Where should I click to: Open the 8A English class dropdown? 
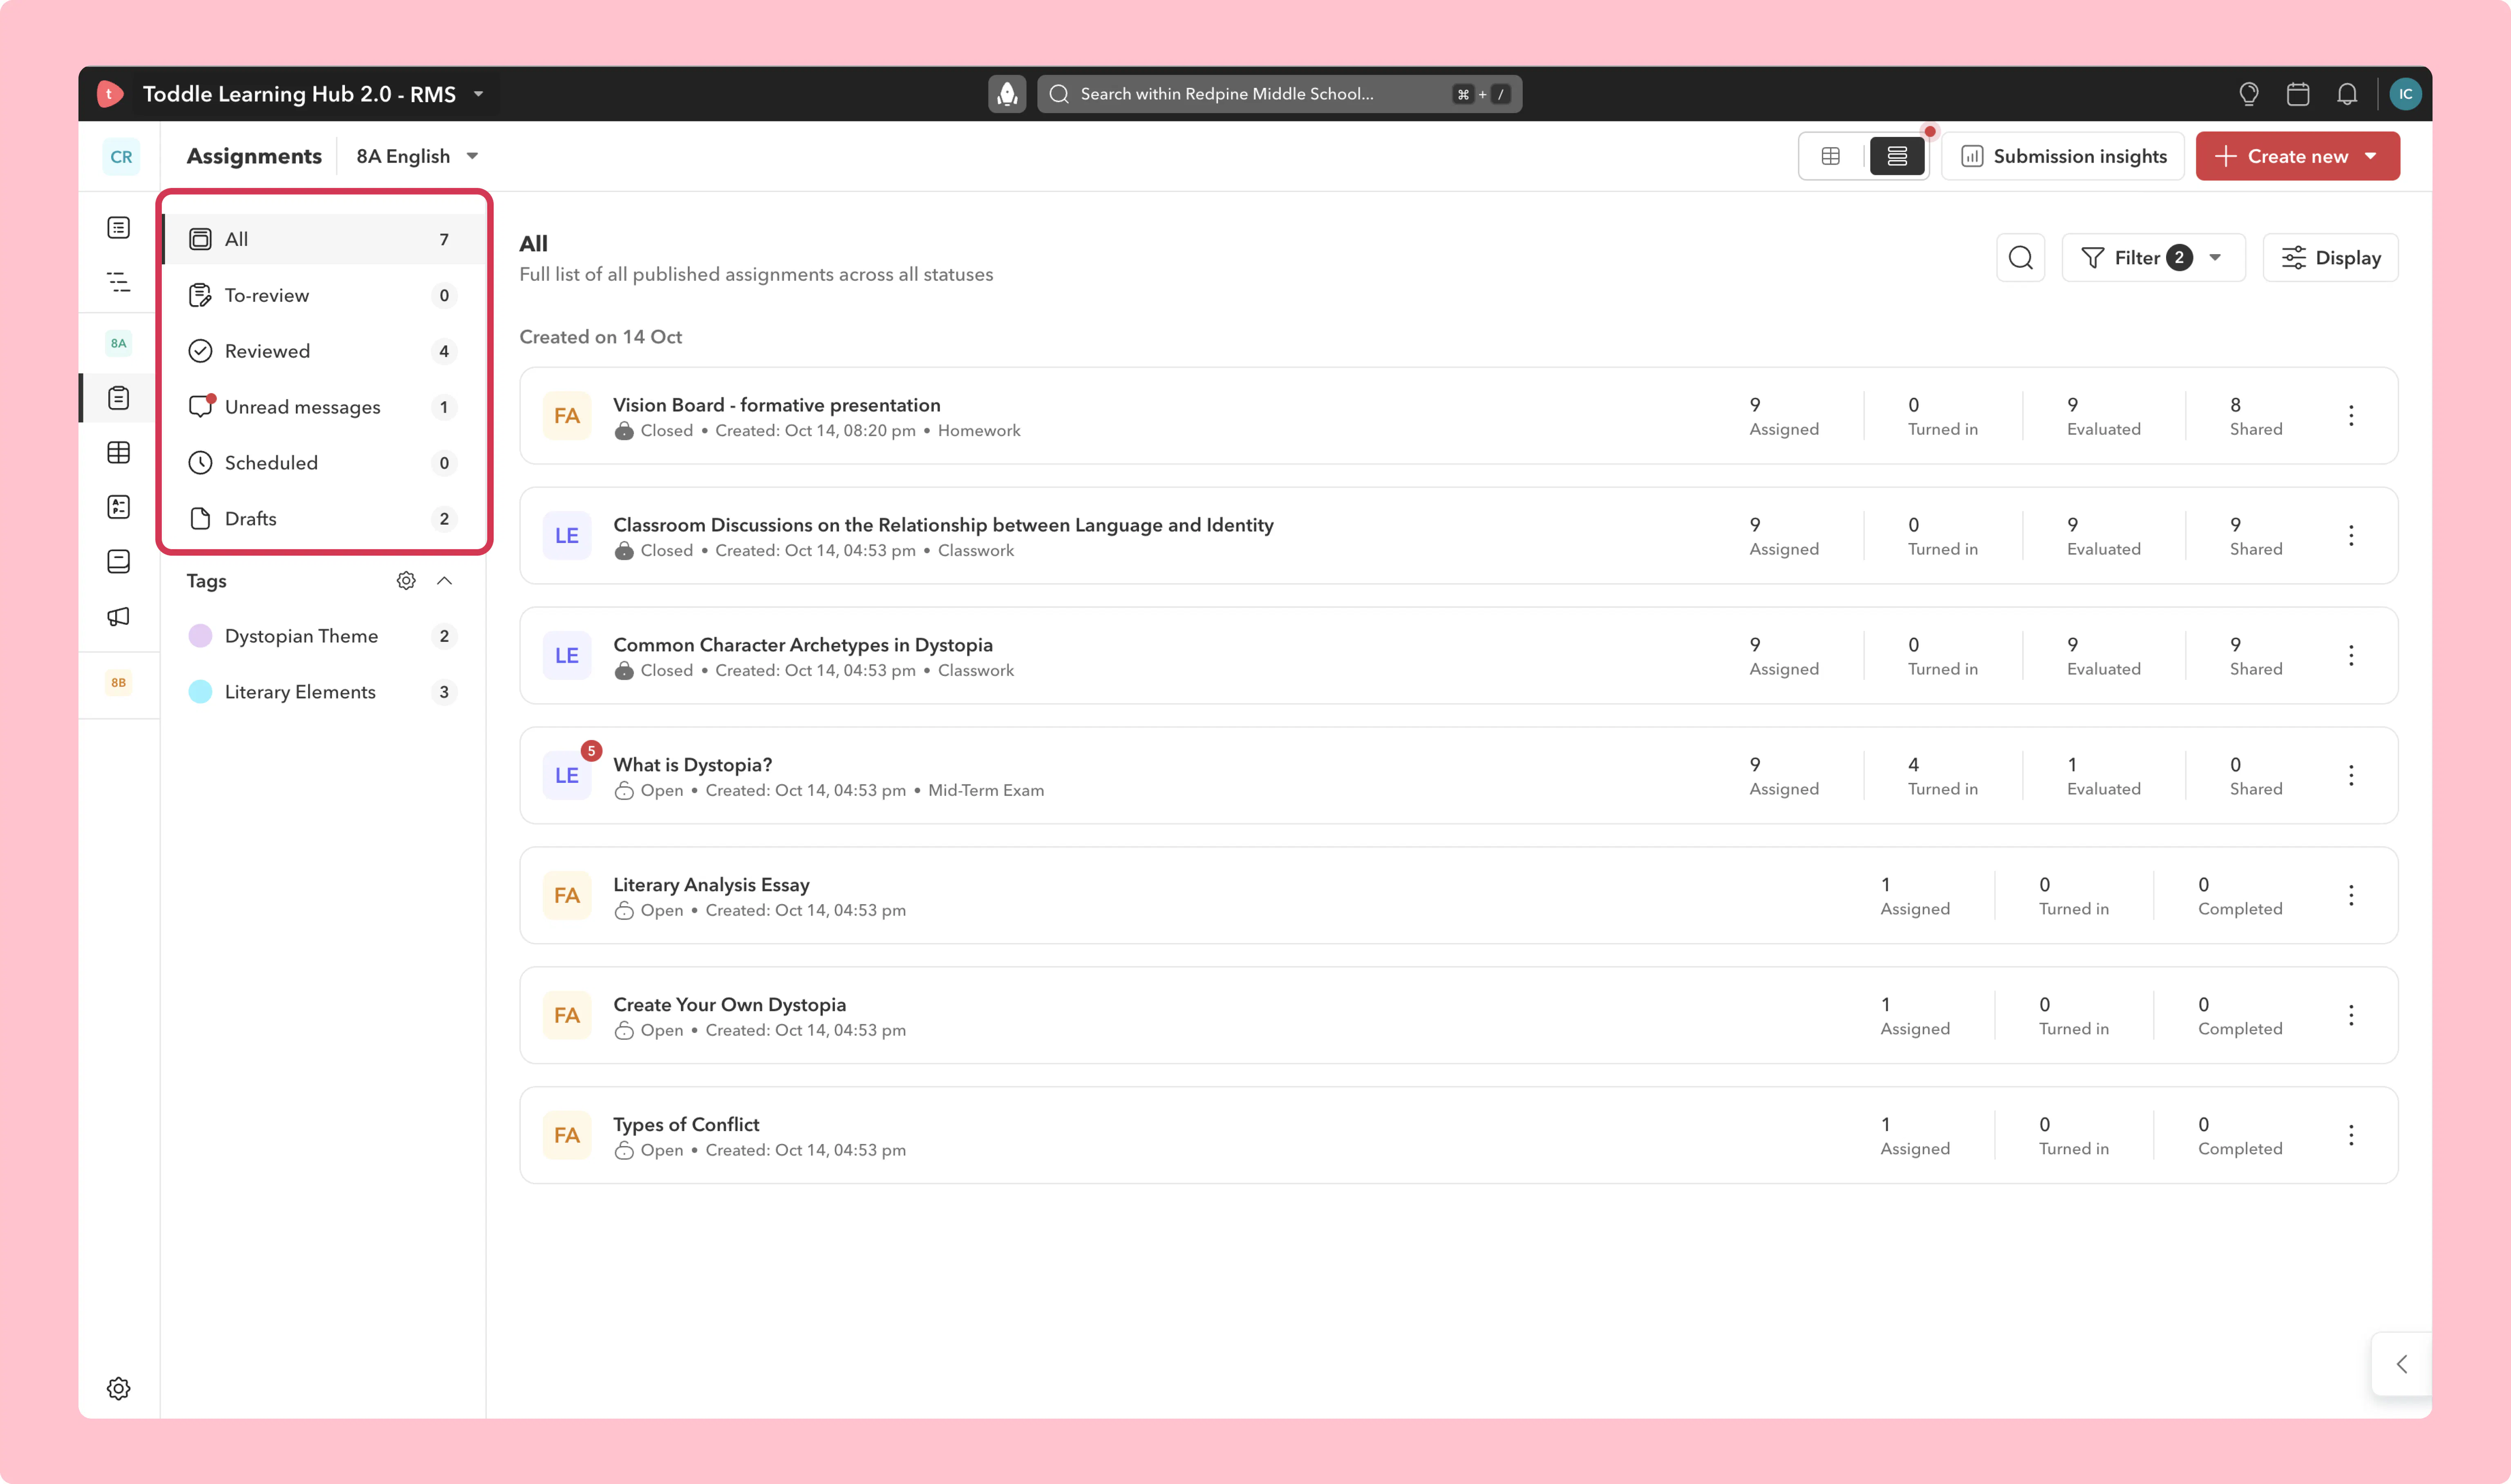[418, 157]
